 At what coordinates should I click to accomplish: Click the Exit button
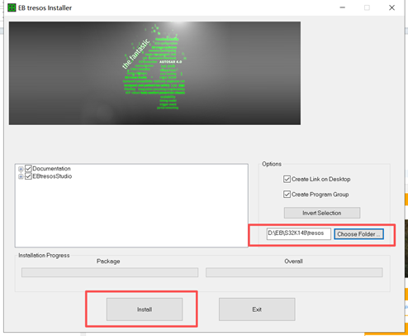[x=257, y=310]
